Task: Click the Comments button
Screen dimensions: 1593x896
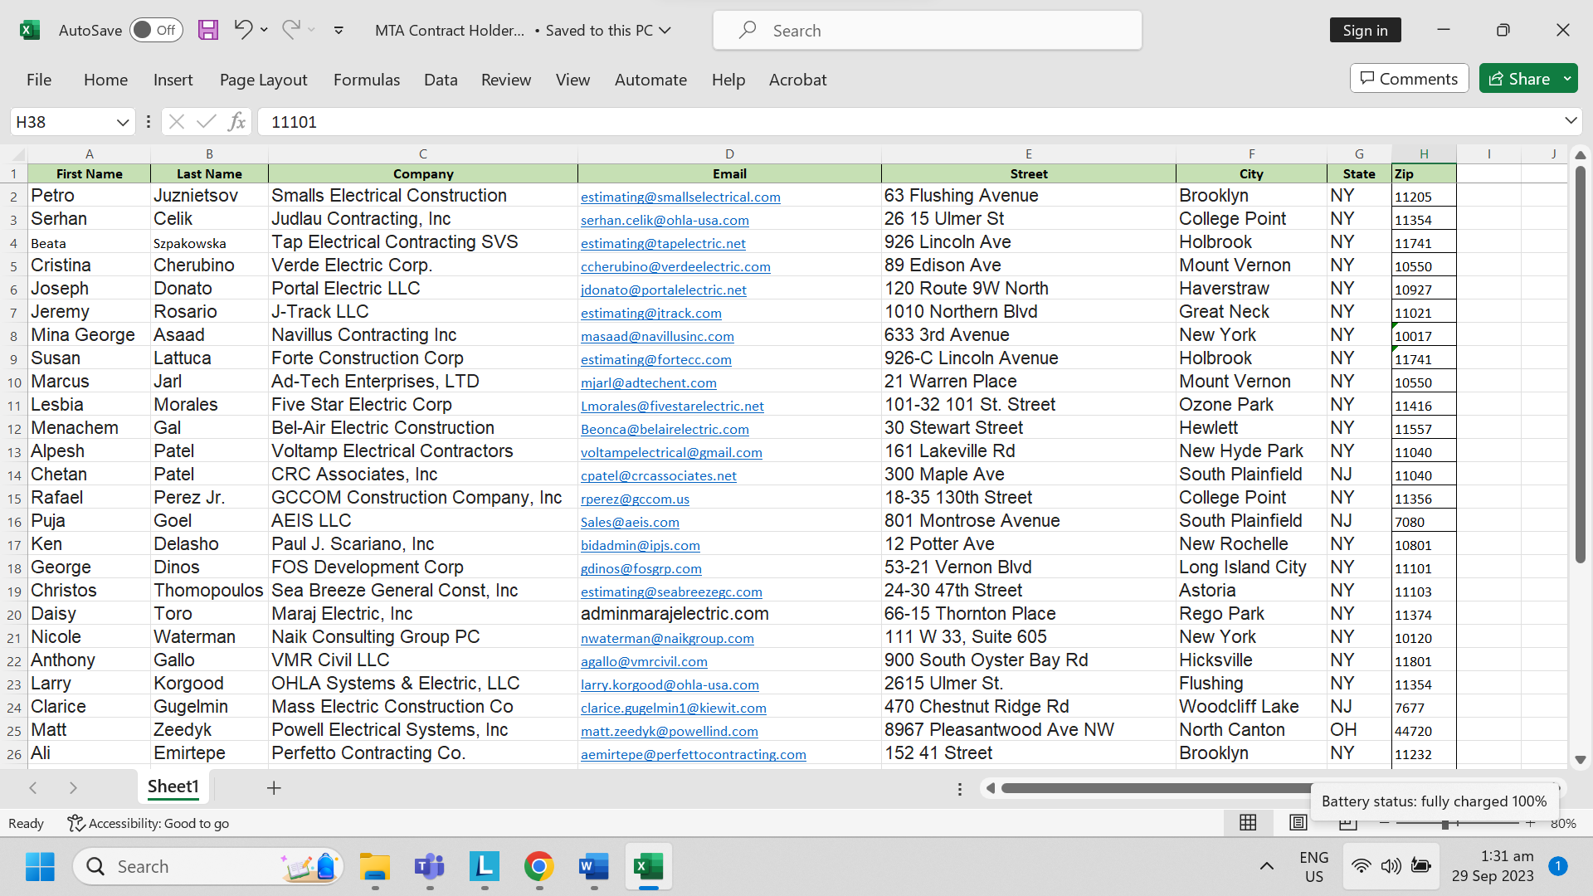Action: tap(1409, 79)
